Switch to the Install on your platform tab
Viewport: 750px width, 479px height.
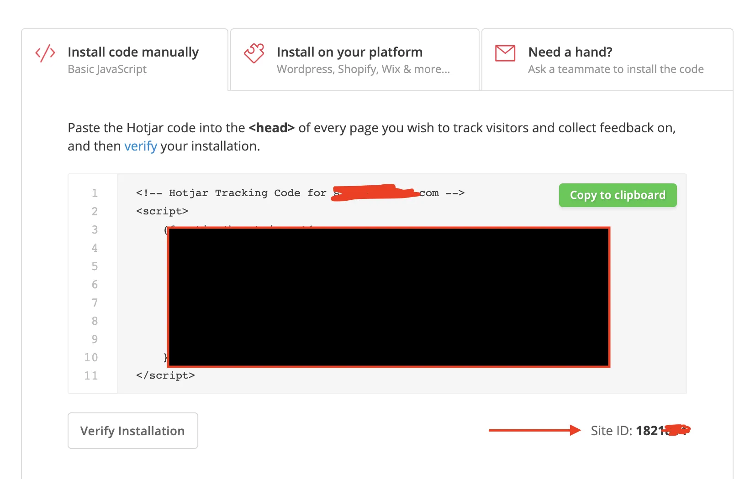355,60
